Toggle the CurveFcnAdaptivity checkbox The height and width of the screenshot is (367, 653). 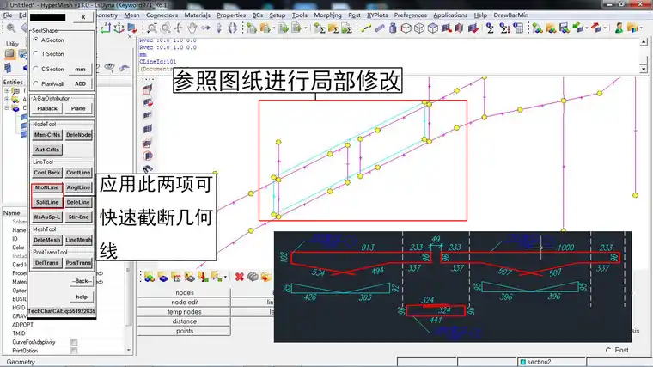click(74, 342)
